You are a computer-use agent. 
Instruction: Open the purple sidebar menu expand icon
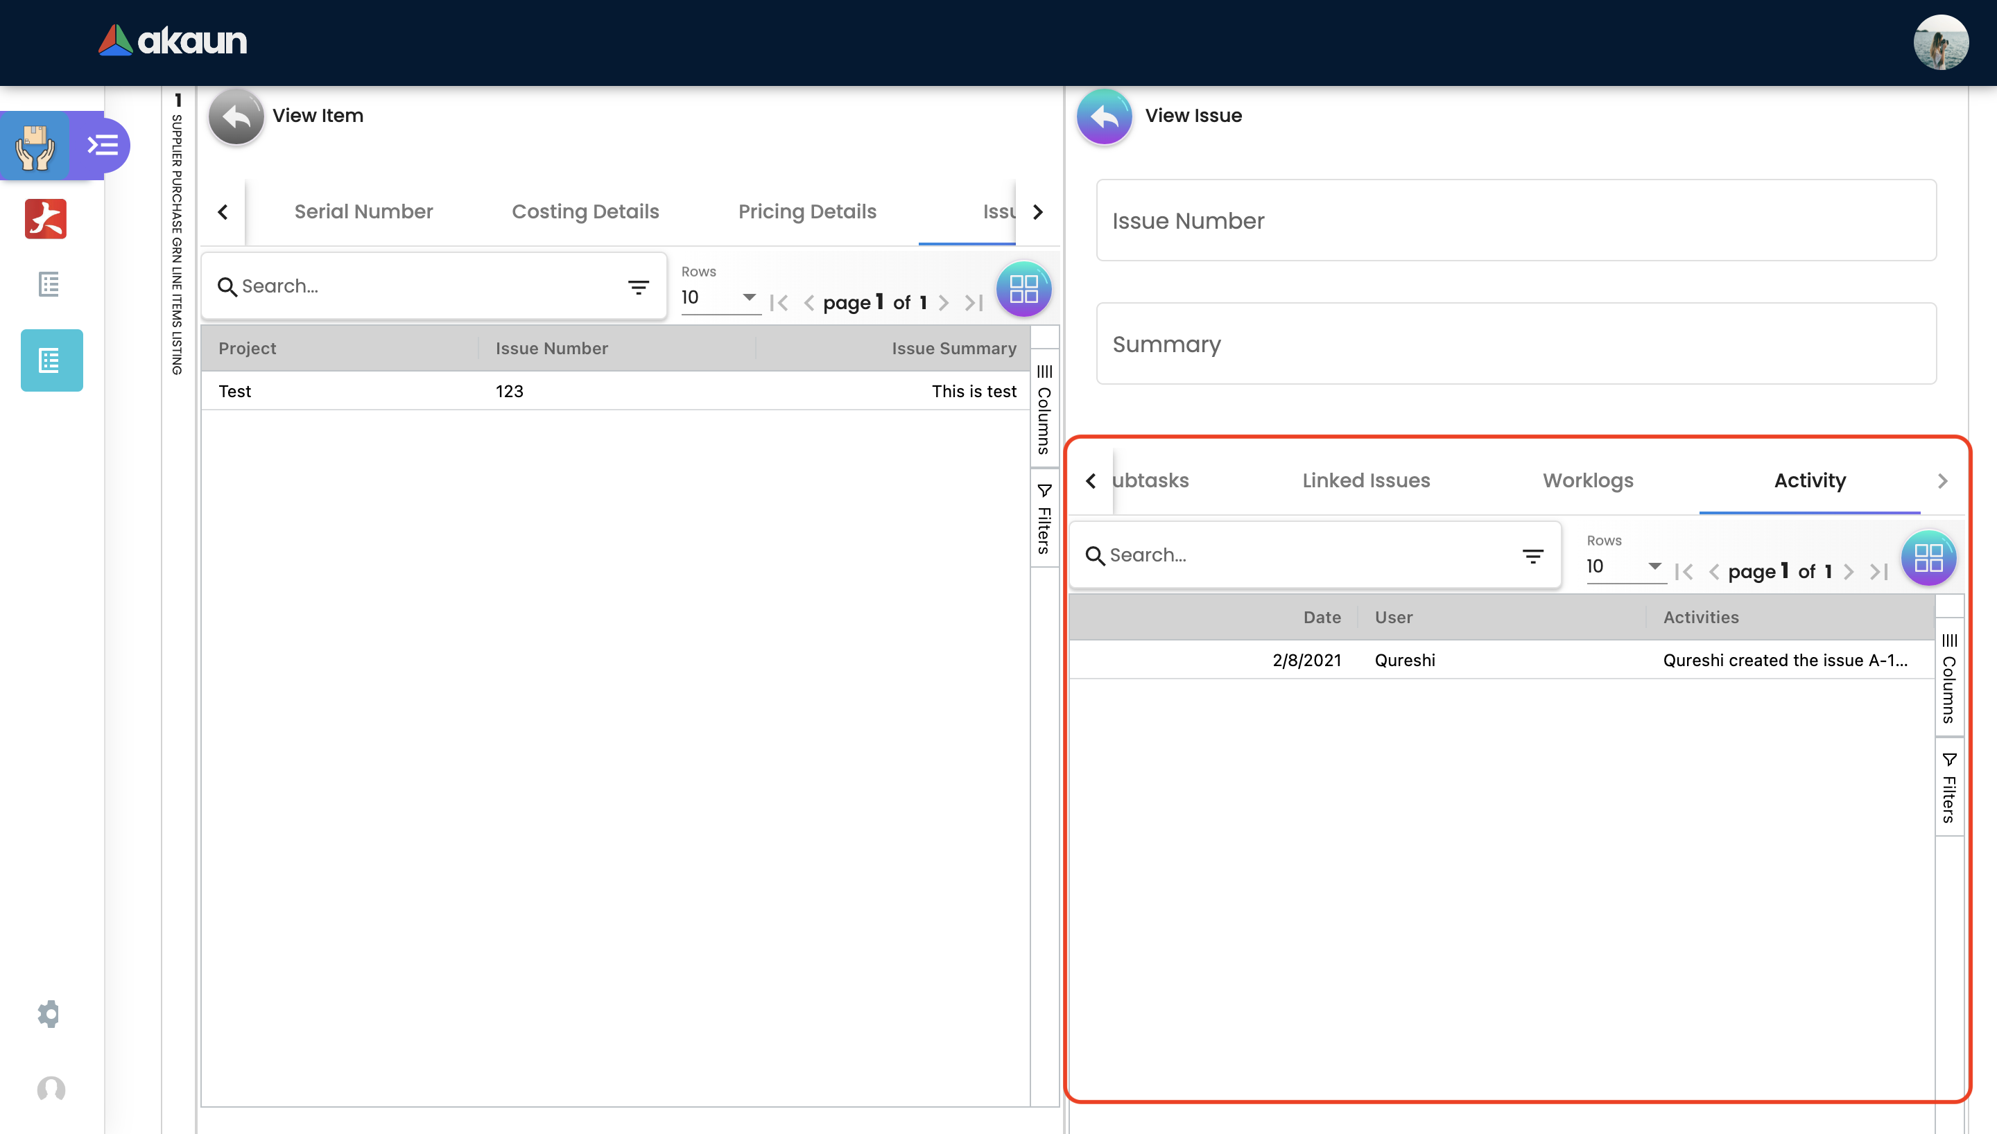tap(102, 145)
